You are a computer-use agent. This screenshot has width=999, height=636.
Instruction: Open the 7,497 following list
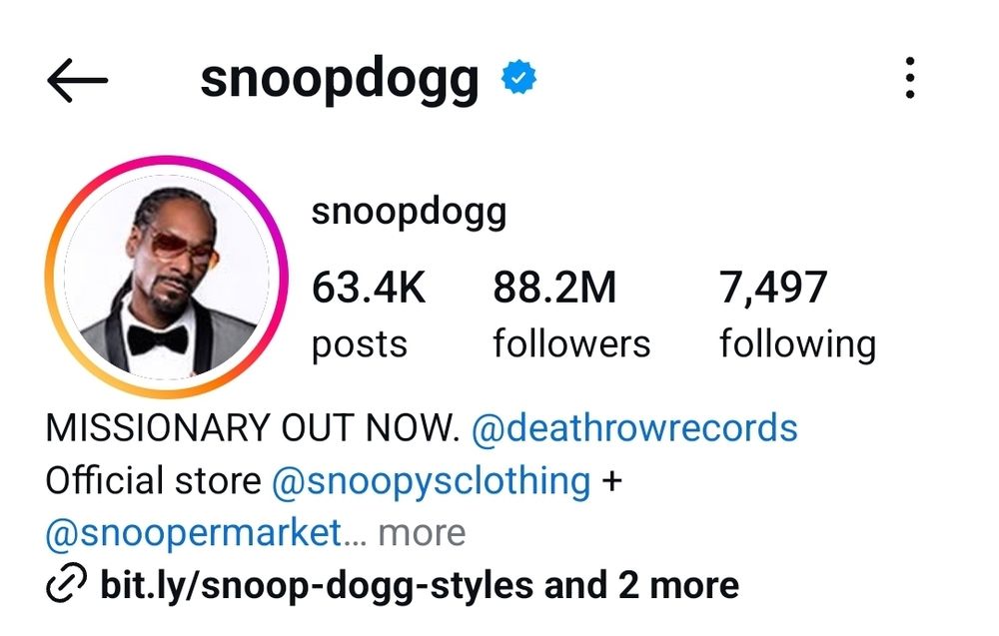coord(797,314)
